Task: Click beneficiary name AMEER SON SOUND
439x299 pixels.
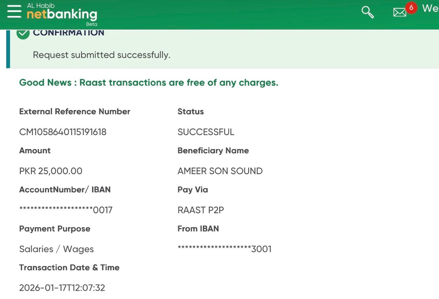Action: (x=220, y=171)
